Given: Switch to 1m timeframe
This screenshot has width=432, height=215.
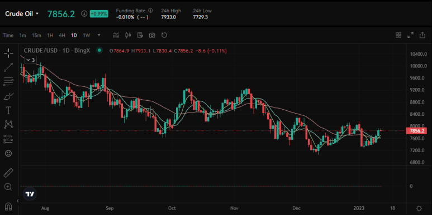Looking at the screenshot, I should coord(22,35).
